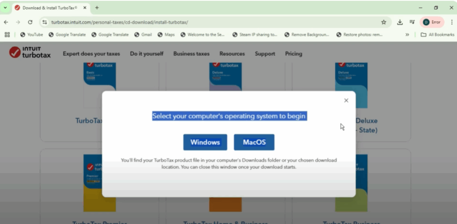Open the Remove Background bookmark
The width and height of the screenshot is (457, 224).
pos(307,34)
